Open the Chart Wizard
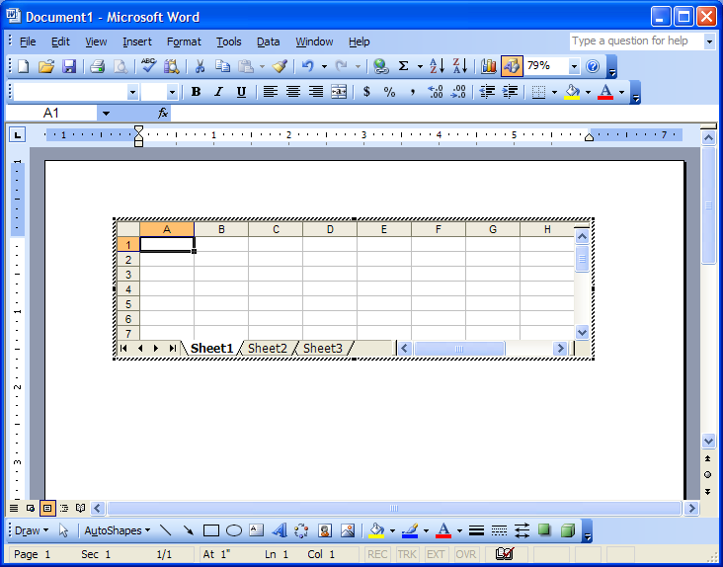Image resolution: width=723 pixels, height=567 pixels. (489, 66)
